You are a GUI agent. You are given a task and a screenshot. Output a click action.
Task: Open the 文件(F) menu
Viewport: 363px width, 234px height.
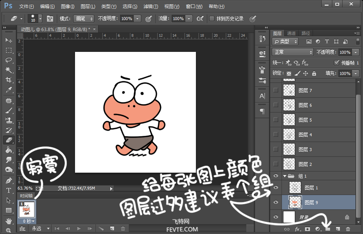tap(27, 6)
